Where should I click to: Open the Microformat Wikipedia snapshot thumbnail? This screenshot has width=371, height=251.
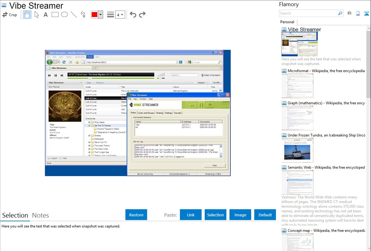click(297, 86)
